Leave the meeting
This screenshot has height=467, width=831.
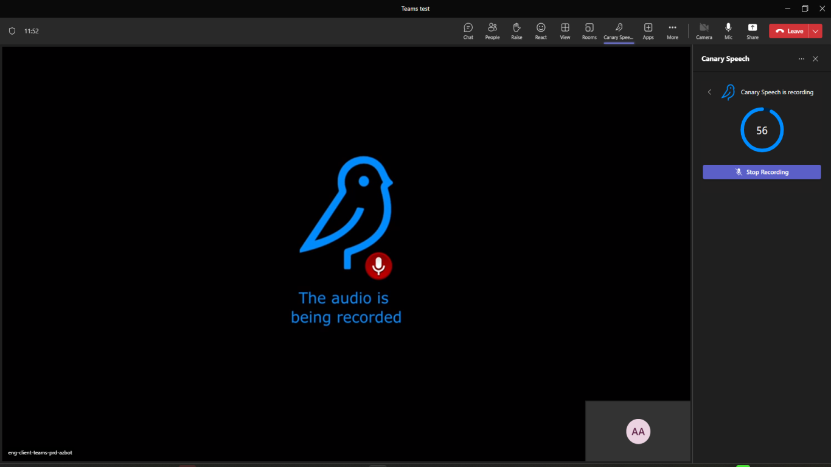(x=788, y=31)
